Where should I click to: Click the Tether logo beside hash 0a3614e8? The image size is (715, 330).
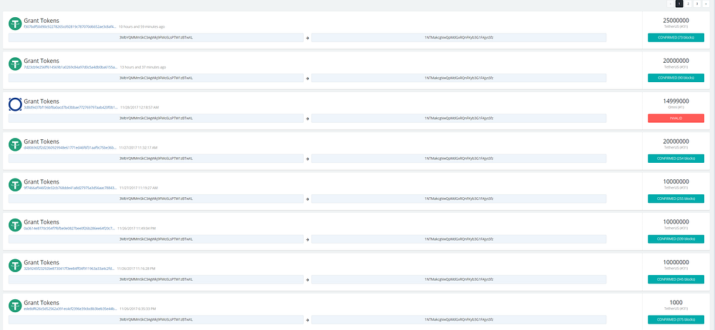tap(16, 225)
